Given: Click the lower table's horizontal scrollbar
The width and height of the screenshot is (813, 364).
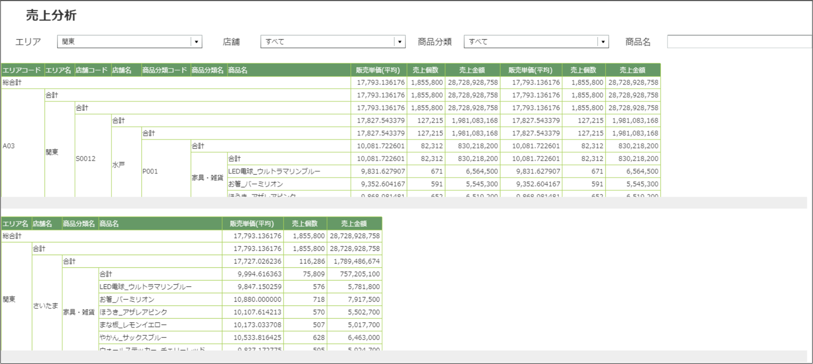Looking at the screenshot, I should click(x=403, y=356).
